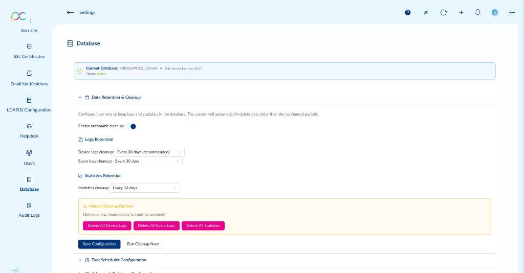Go to Audit Logs in sidebar

pyautogui.click(x=29, y=210)
